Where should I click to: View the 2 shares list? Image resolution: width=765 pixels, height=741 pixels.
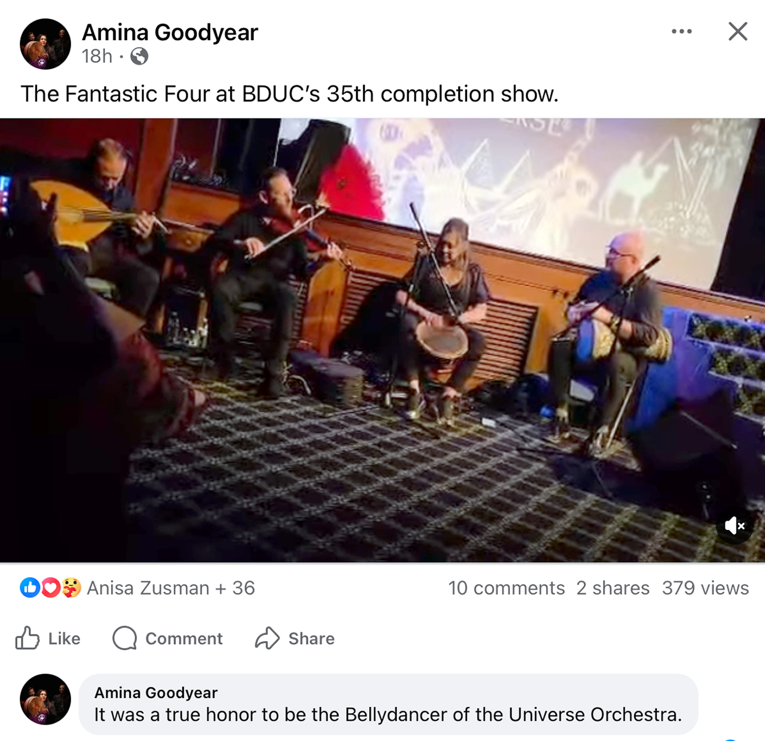click(x=613, y=588)
